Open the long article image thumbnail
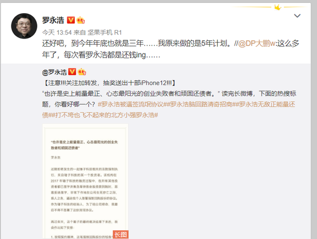317x239 pixels. 85,181
